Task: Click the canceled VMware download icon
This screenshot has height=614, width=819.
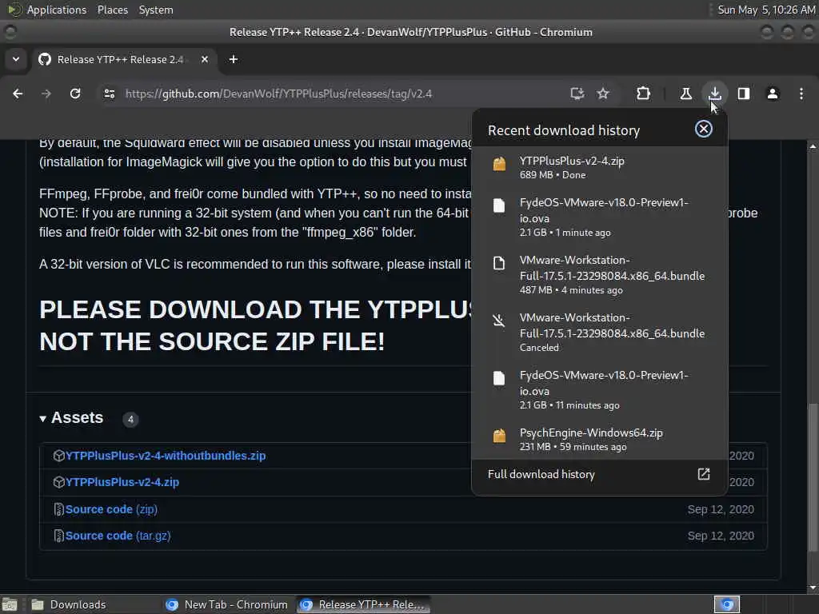Action: coord(499,320)
